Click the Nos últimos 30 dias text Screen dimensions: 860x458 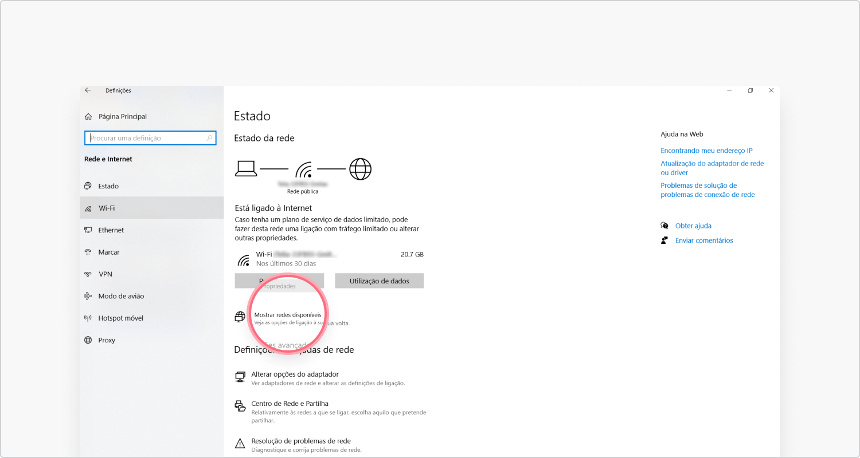coord(286,264)
